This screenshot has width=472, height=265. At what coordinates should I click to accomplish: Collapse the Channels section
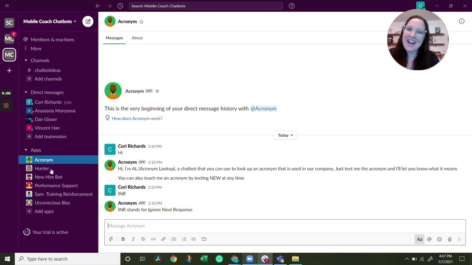coord(26,60)
